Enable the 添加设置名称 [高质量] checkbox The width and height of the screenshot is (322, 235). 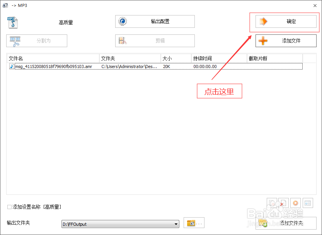click(9, 207)
